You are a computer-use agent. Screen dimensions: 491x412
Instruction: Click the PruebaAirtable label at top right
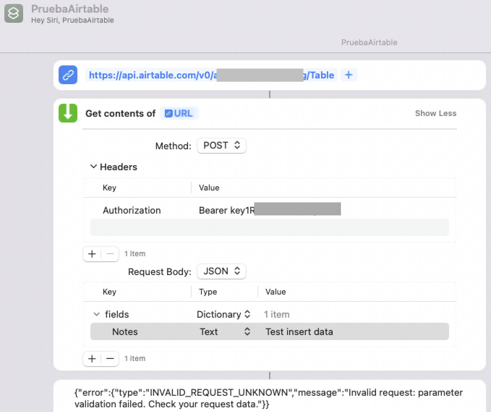point(369,42)
